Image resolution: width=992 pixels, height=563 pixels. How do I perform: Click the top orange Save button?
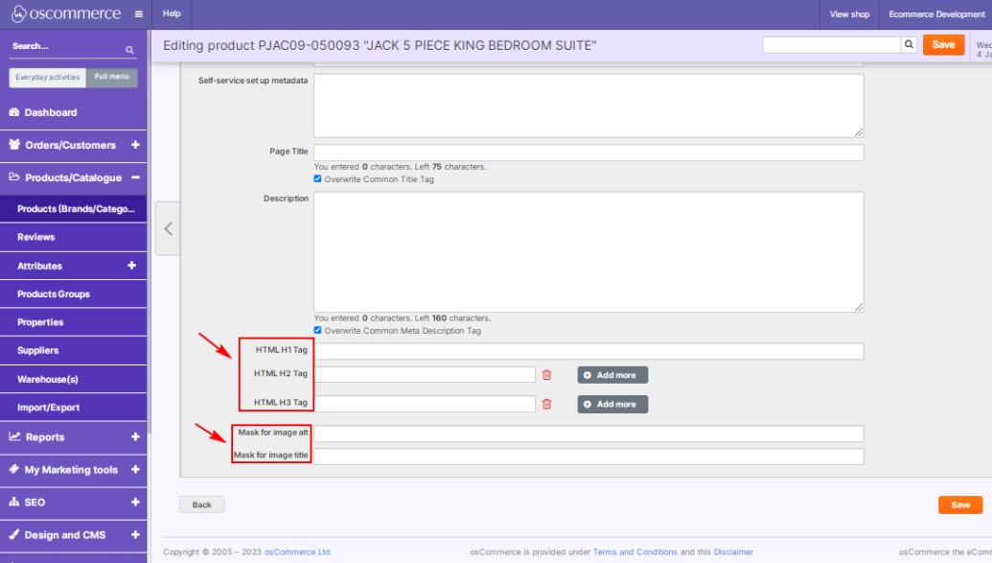943,44
